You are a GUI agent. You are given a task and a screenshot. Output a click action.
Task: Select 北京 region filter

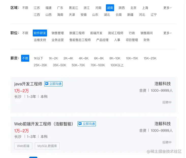[133, 8]
